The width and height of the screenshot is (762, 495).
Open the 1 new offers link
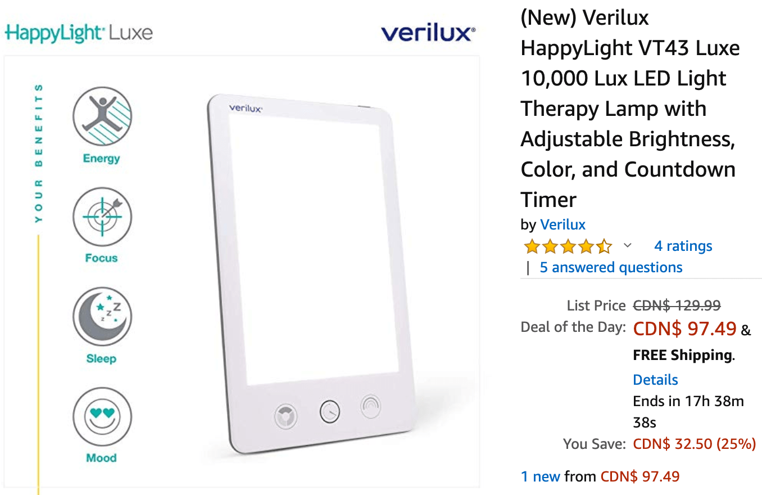click(541, 476)
